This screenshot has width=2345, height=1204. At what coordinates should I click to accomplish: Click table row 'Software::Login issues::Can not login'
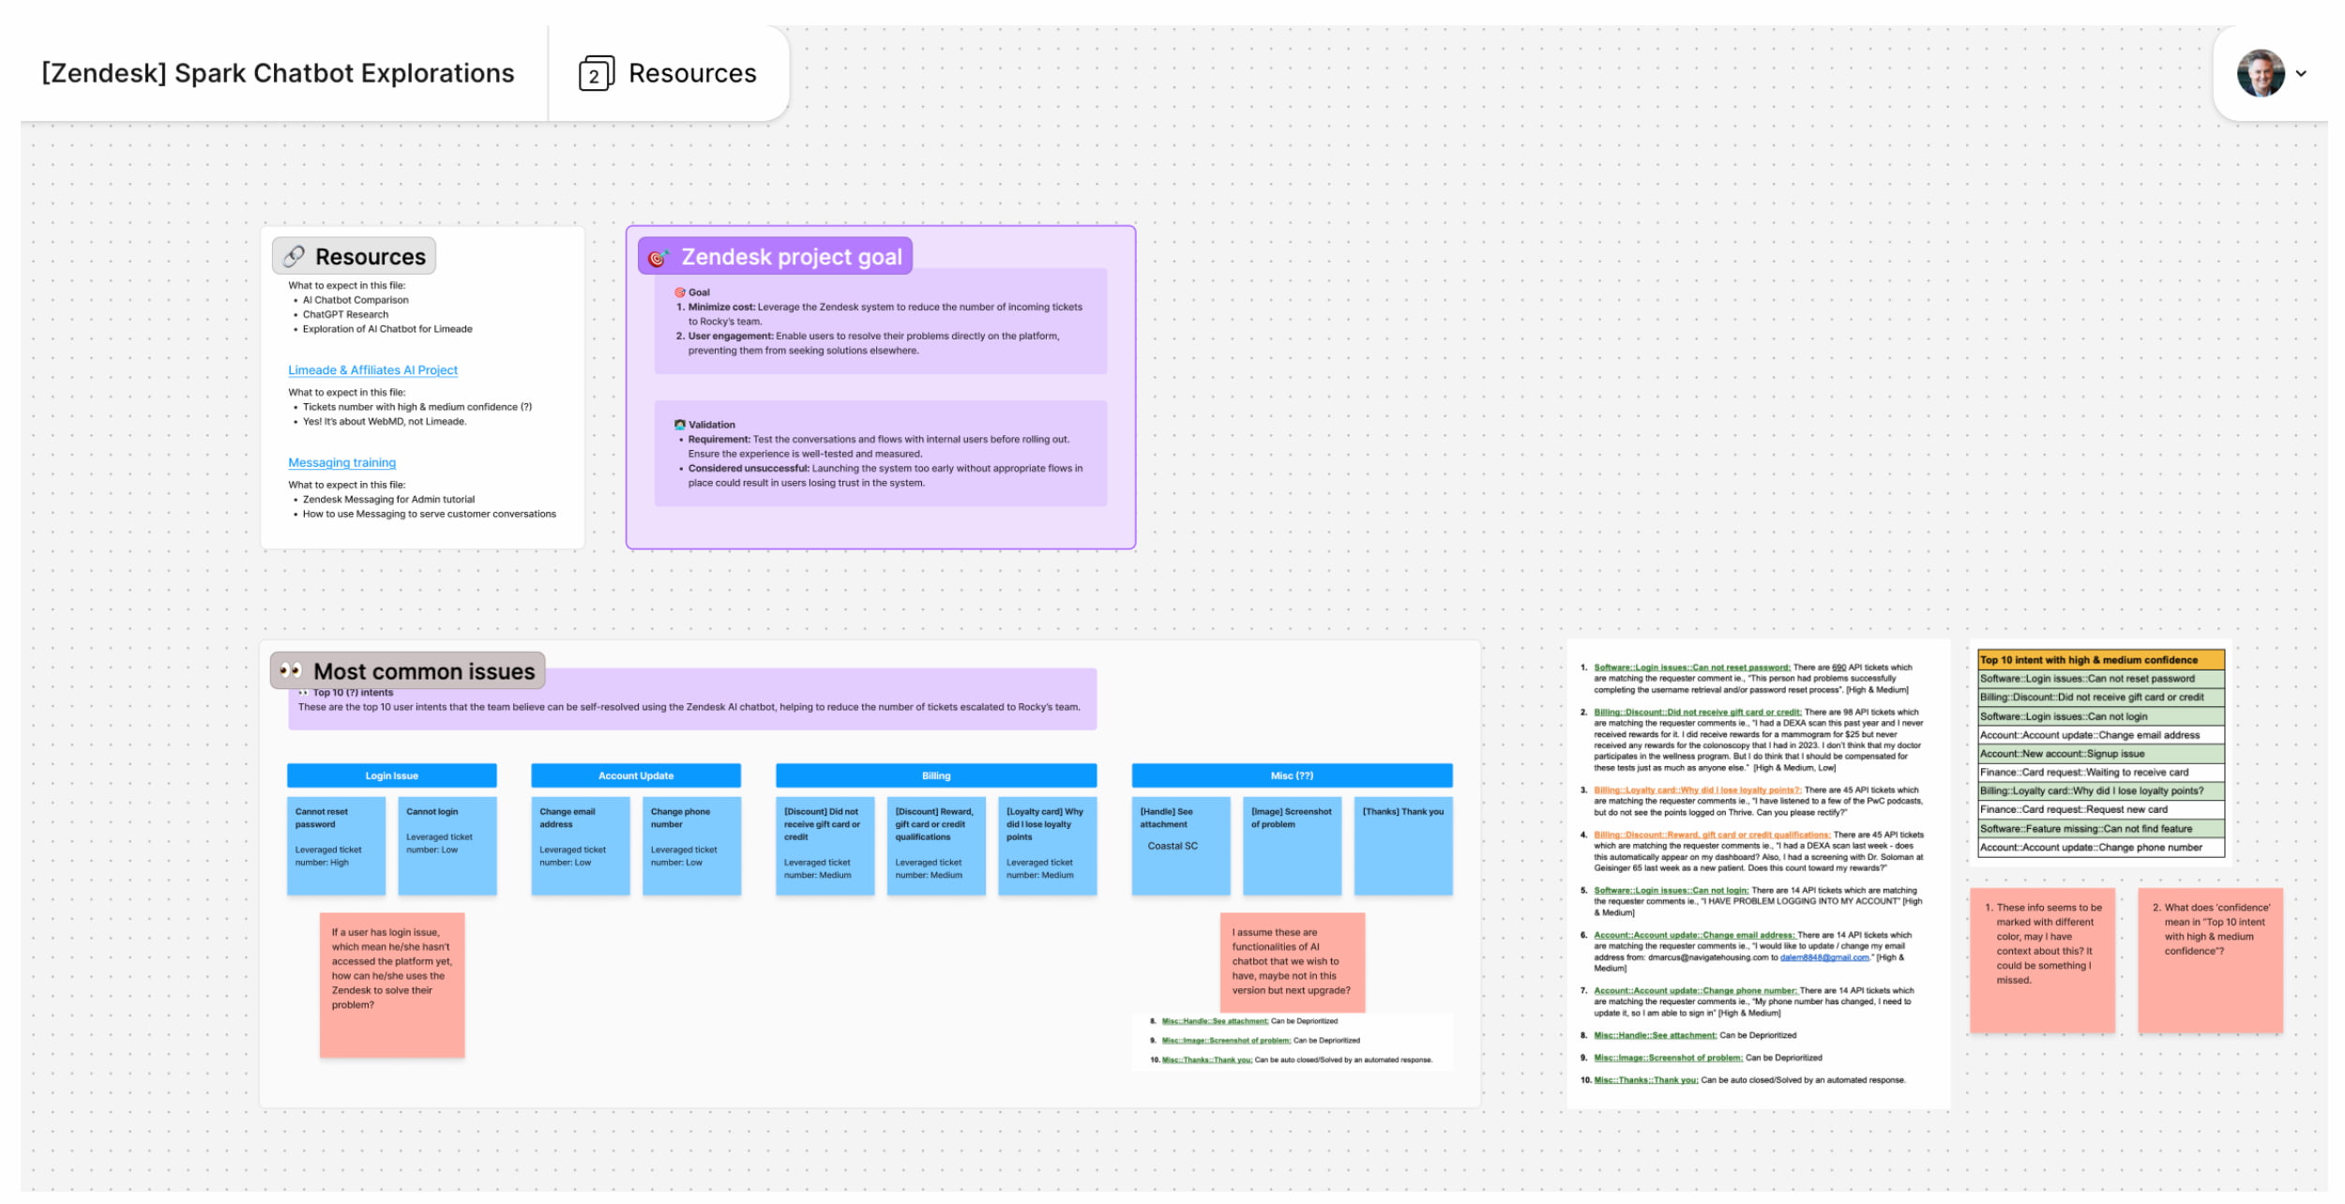coord(2101,716)
